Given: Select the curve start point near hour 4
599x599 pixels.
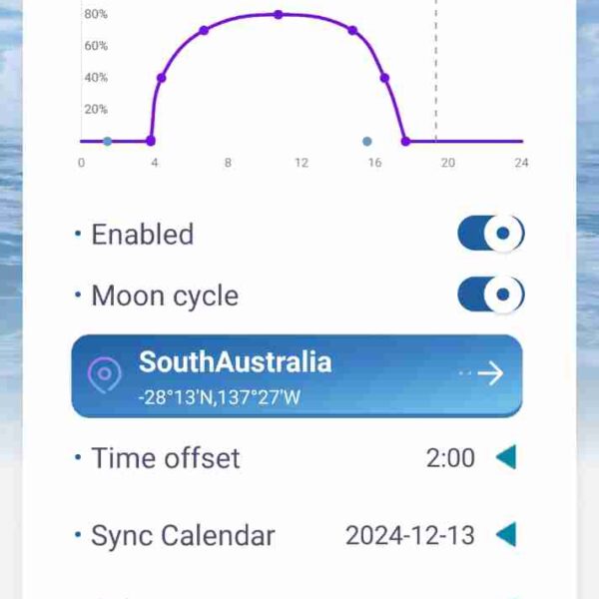Looking at the screenshot, I should click(151, 141).
